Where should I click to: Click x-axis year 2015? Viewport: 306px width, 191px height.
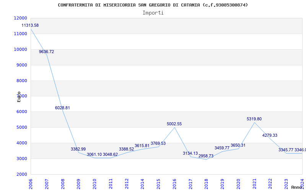[x=158, y=184]
